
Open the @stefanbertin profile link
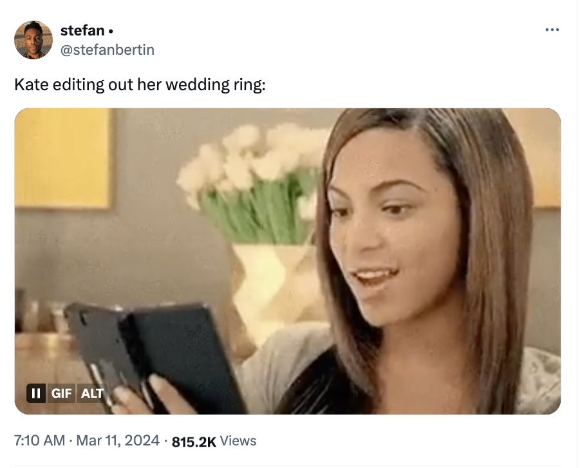pyautogui.click(x=108, y=50)
